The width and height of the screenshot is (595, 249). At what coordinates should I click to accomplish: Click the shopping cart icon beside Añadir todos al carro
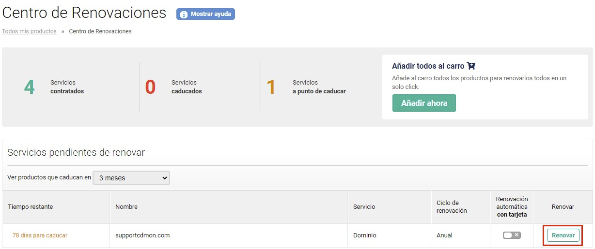pos(470,66)
